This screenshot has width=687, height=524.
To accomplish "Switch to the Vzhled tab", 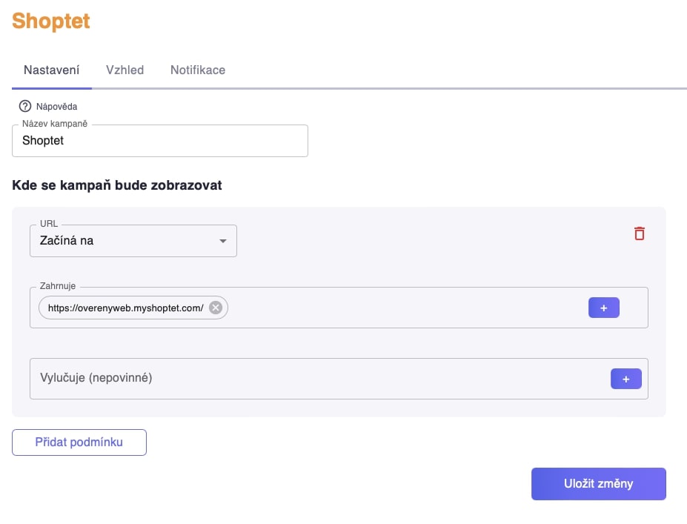I will click(x=125, y=70).
